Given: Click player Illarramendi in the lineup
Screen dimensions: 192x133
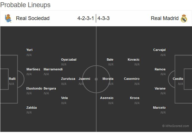Looking at the screenshot, I should (x=53, y=69).
